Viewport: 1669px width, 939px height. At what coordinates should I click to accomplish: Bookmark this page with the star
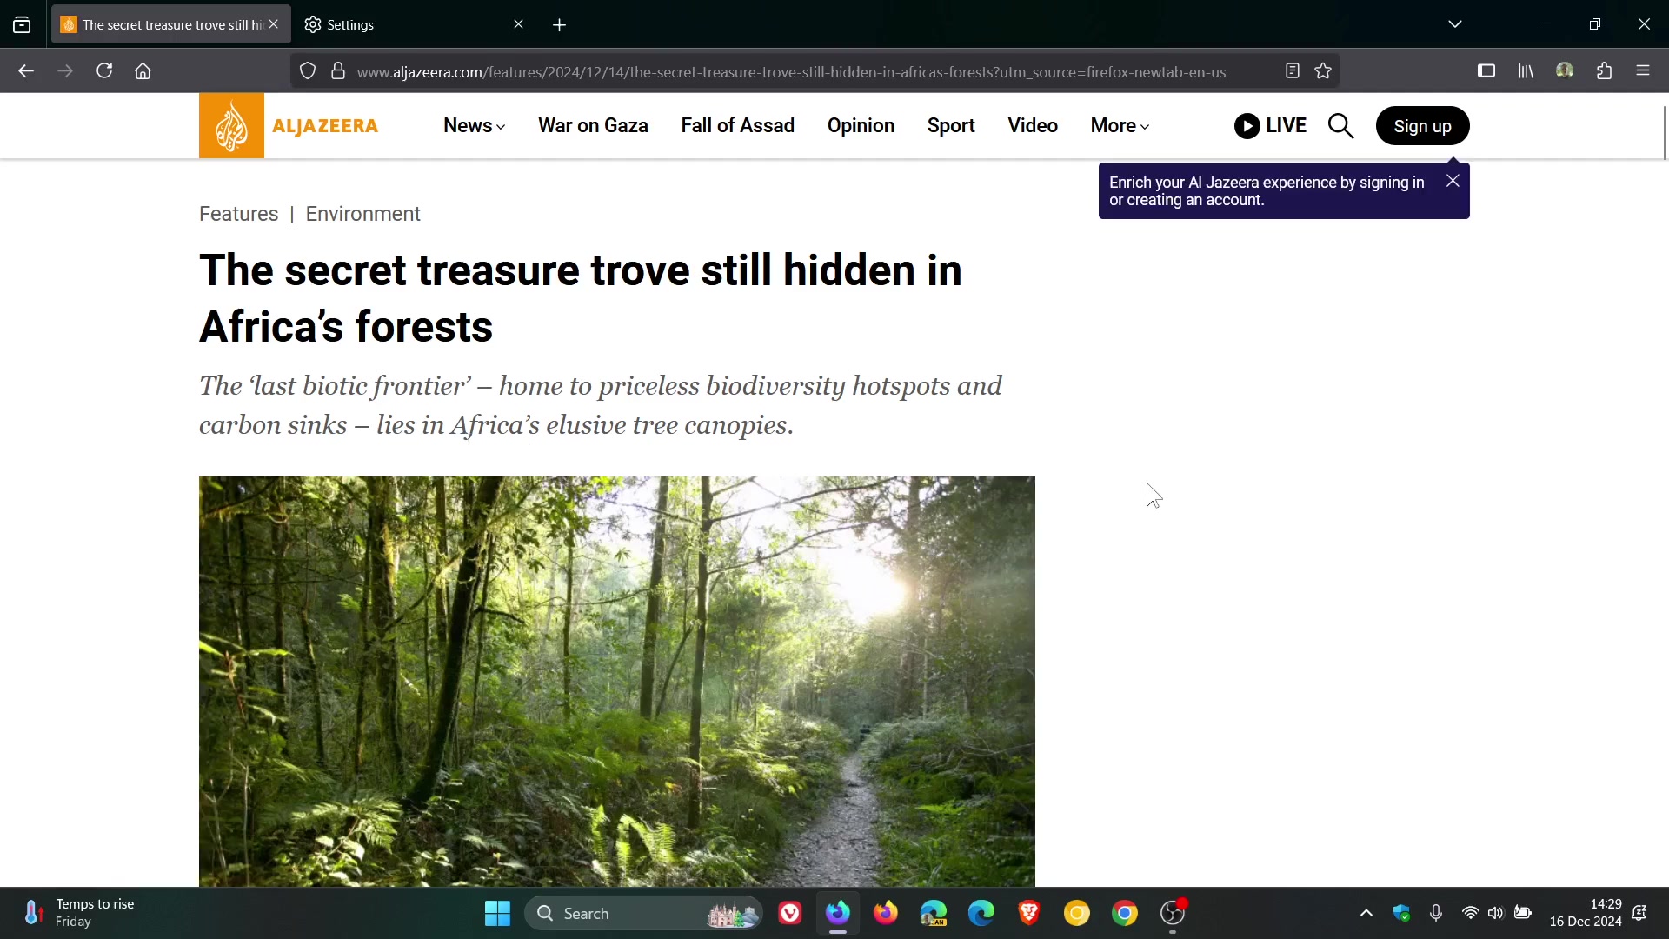click(x=1323, y=71)
